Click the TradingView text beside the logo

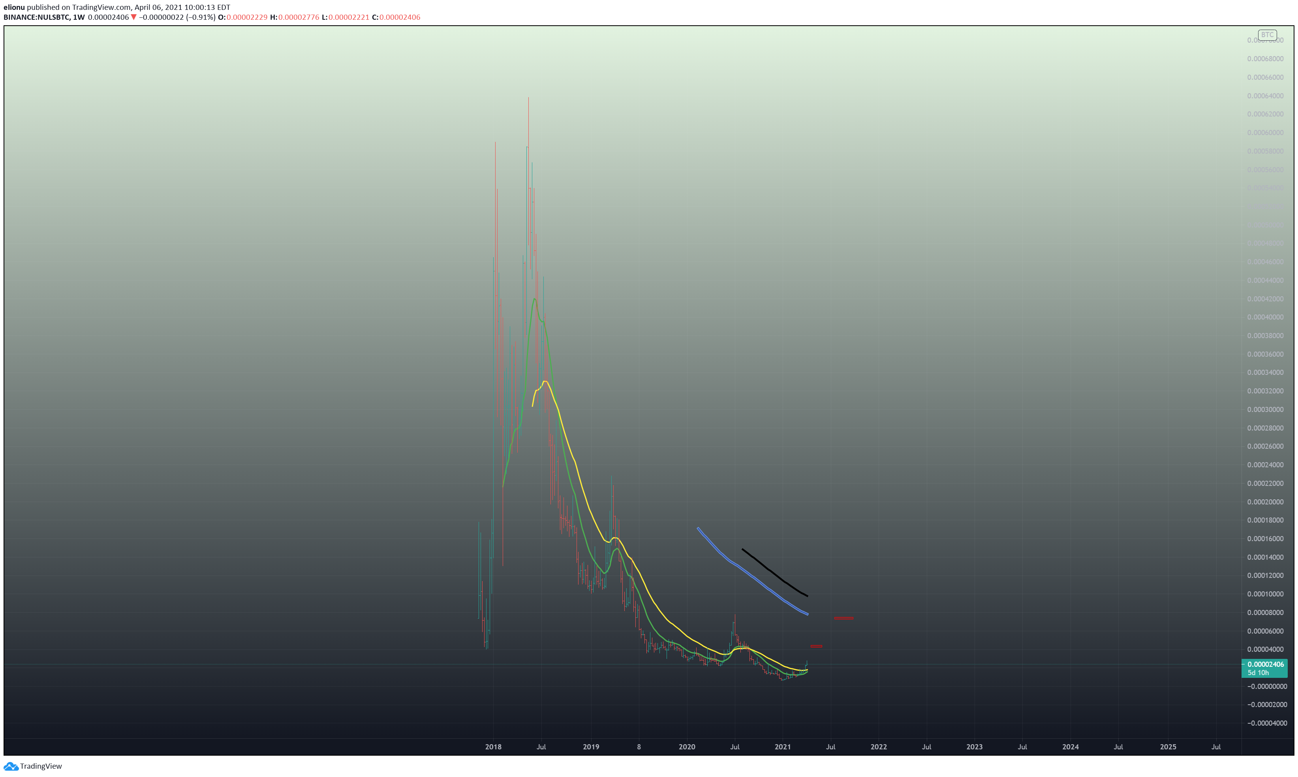tap(41, 766)
